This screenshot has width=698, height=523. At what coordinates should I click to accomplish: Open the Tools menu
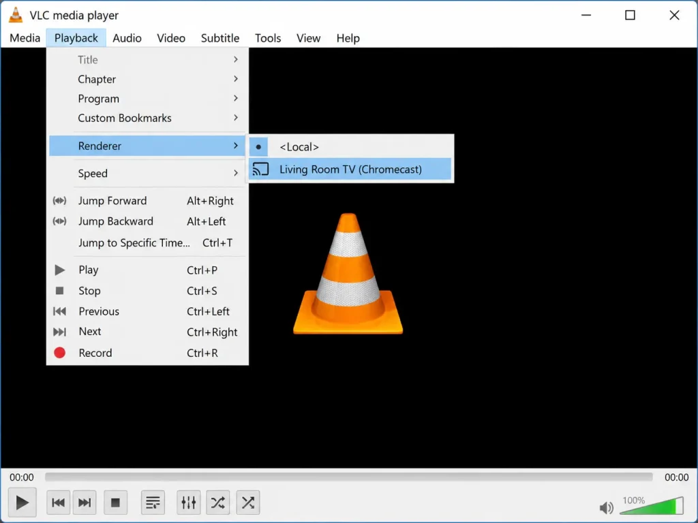(267, 38)
